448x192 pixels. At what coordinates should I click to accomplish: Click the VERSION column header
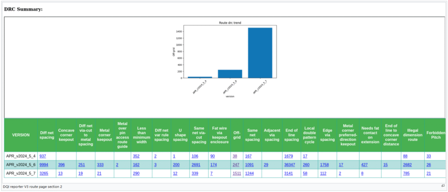click(21, 135)
